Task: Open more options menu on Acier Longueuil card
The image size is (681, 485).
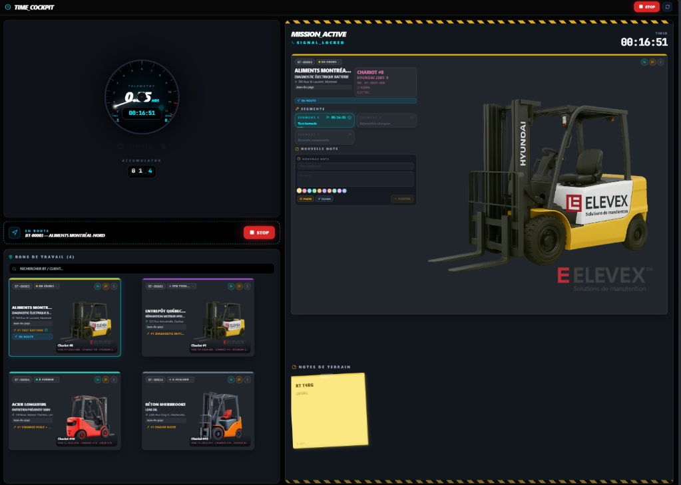Action: (x=114, y=379)
